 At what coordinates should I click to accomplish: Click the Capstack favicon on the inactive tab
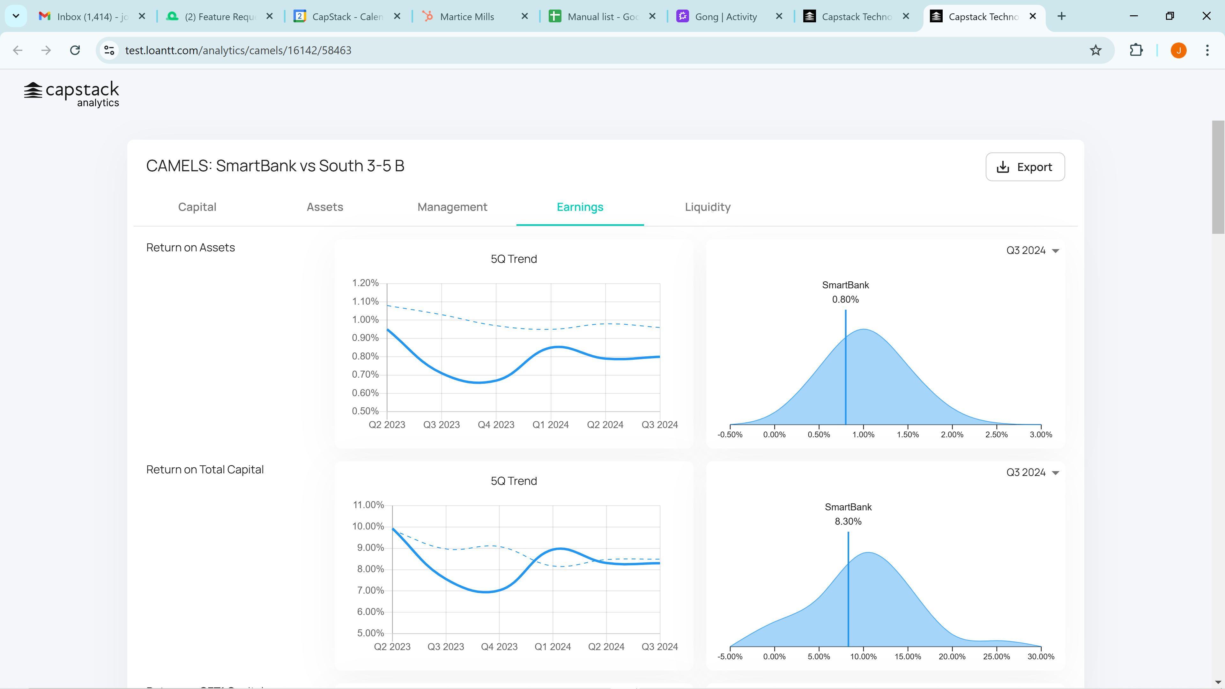[809, 16]
